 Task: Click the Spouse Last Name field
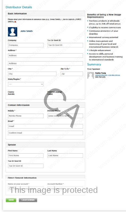coord(65,156)
